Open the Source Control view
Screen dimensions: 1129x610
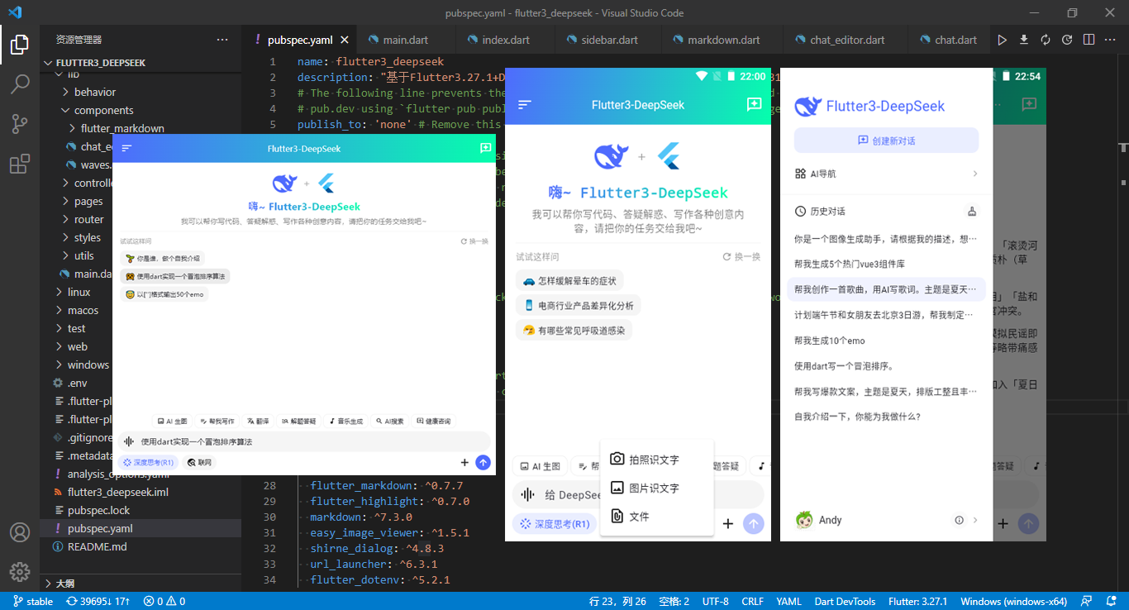(20, 124)
